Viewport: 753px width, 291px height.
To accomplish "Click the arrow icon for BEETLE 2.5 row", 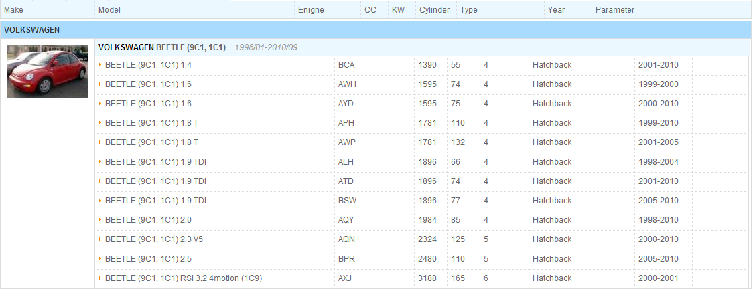I will [100, 259].
